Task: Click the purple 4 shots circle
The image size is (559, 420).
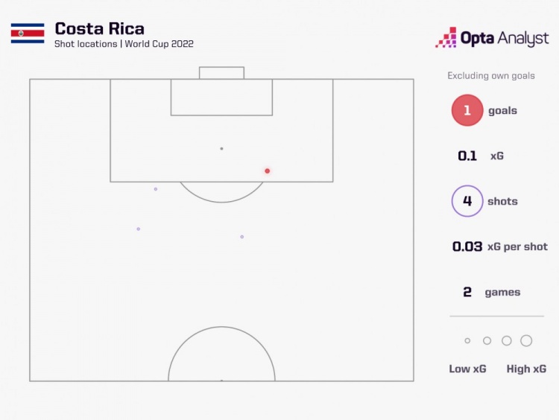Action: pyautogui.click(x=467, y=201)
